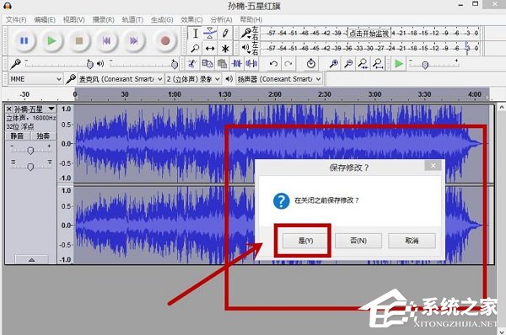Open the 文件(F) menu

point(16,19)
